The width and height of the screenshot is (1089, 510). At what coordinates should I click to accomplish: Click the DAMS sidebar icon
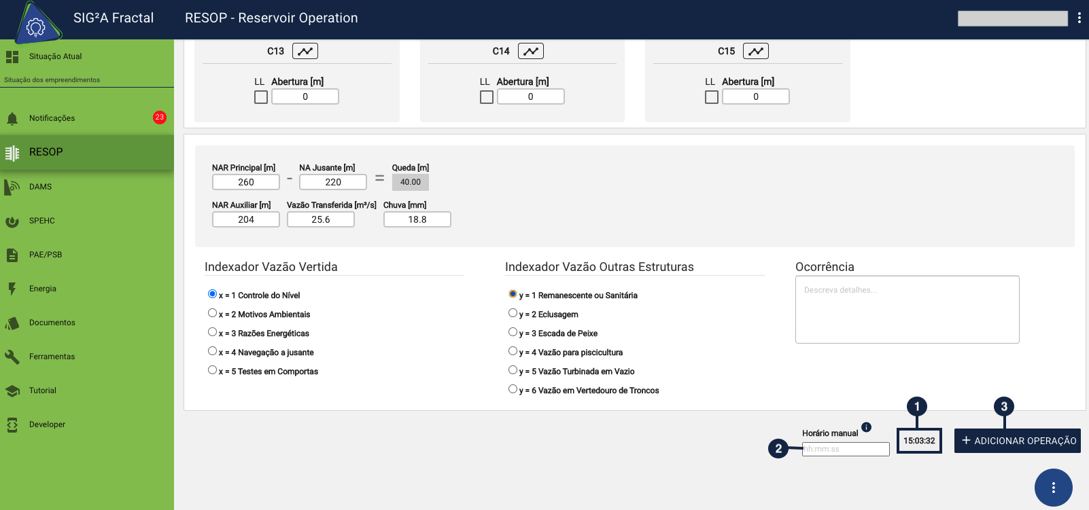point(12,187)
